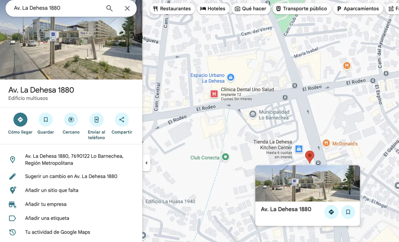
Task: Click the Tienda La Dehesa Kitchen Center shop icon
Action: (299, 148)
